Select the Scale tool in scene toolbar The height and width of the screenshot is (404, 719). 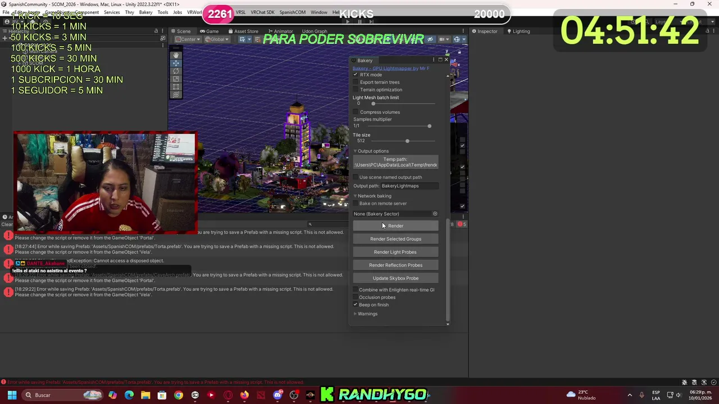(176, 79)
